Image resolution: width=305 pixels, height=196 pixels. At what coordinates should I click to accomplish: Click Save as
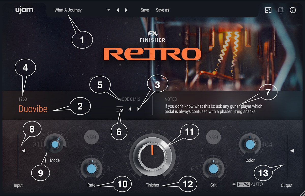click(162, 10)
